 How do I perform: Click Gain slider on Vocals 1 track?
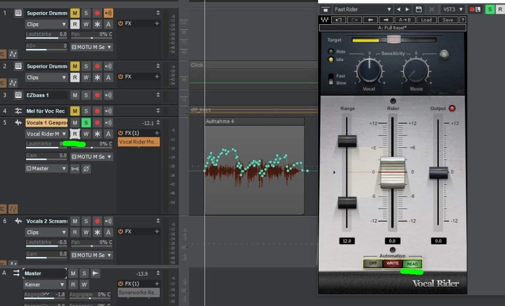46,157
